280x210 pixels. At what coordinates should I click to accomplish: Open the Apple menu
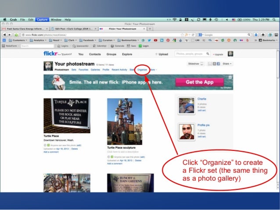click(5, 20)
